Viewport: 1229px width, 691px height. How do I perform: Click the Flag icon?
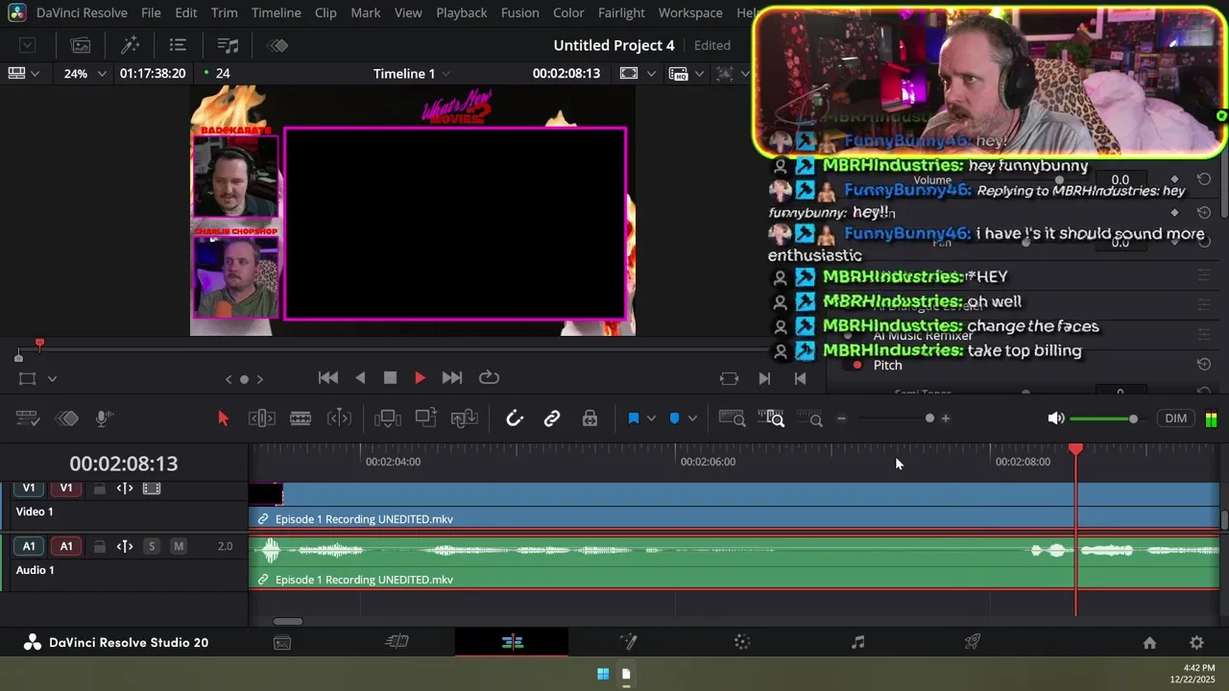(x=634, y=418)
